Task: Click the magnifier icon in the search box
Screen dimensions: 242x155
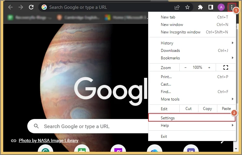Action: (36, 126)
